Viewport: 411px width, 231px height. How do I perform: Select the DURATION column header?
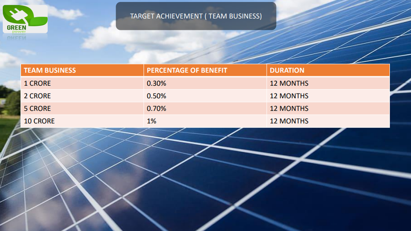287,70
